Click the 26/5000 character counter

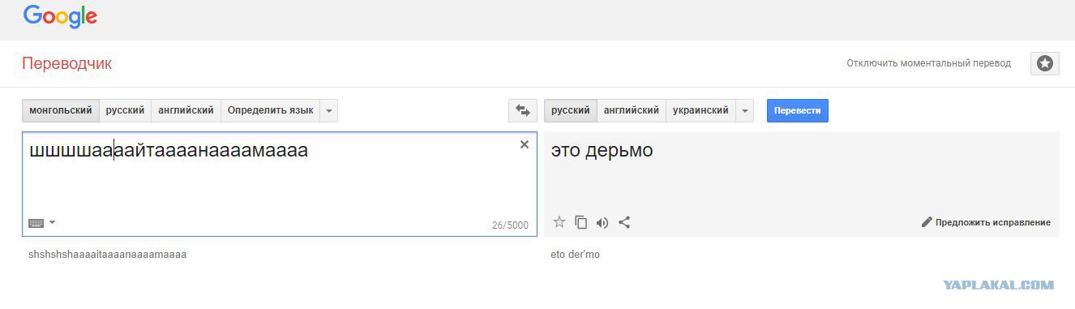pos(510,225)
